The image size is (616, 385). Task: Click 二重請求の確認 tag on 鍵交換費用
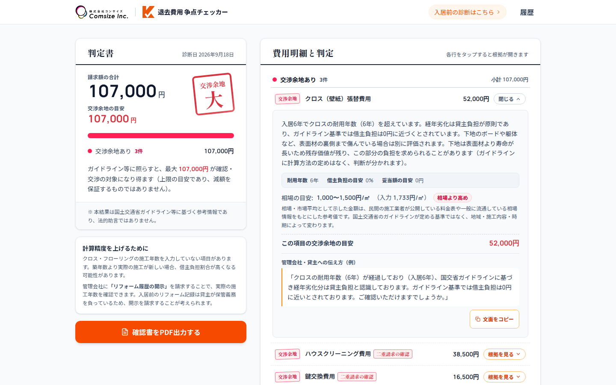(357, 377)
